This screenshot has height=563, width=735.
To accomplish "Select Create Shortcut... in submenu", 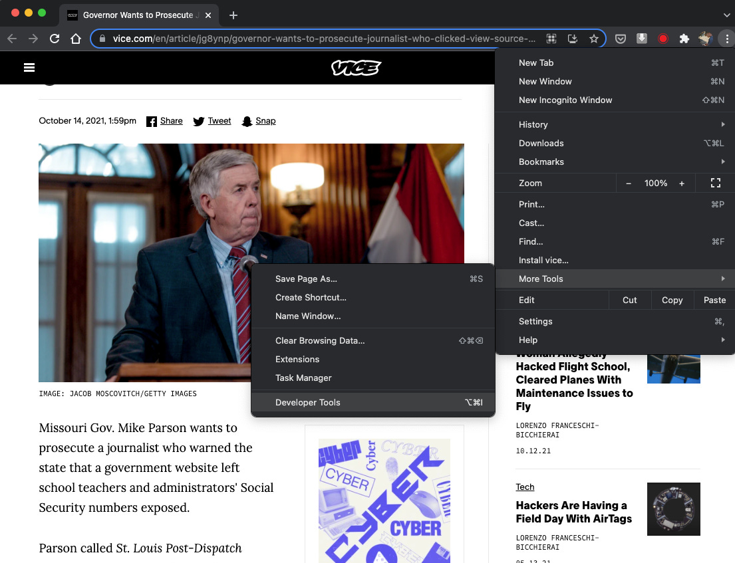I will pyautogui.click(x=373, y=297).
